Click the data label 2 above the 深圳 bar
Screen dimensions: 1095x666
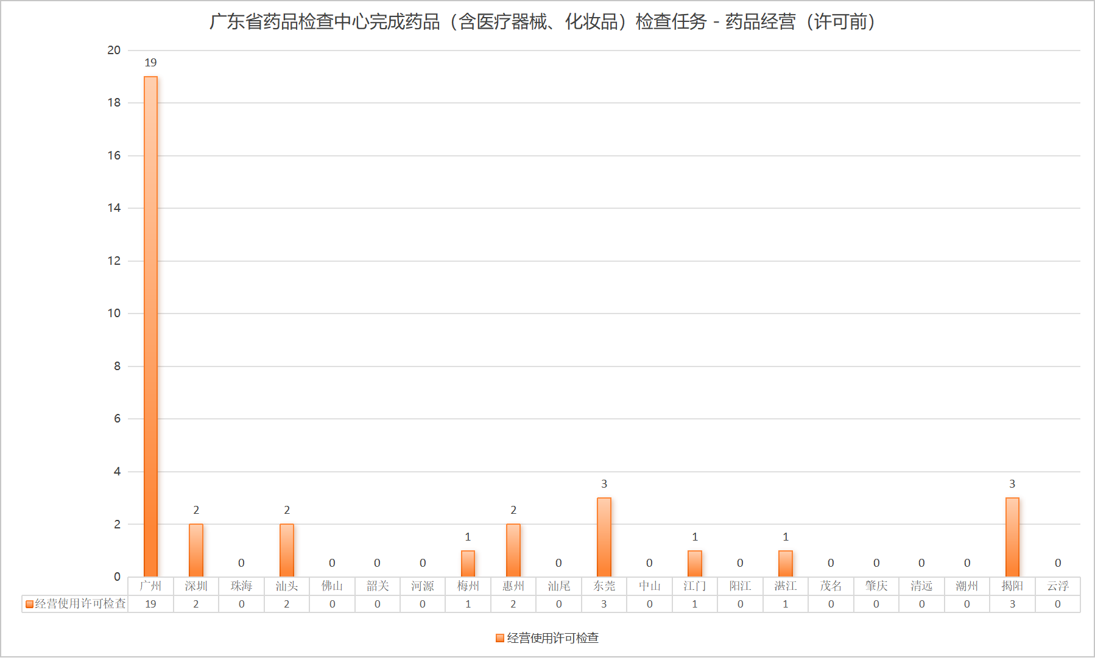(x=196, y=510)
